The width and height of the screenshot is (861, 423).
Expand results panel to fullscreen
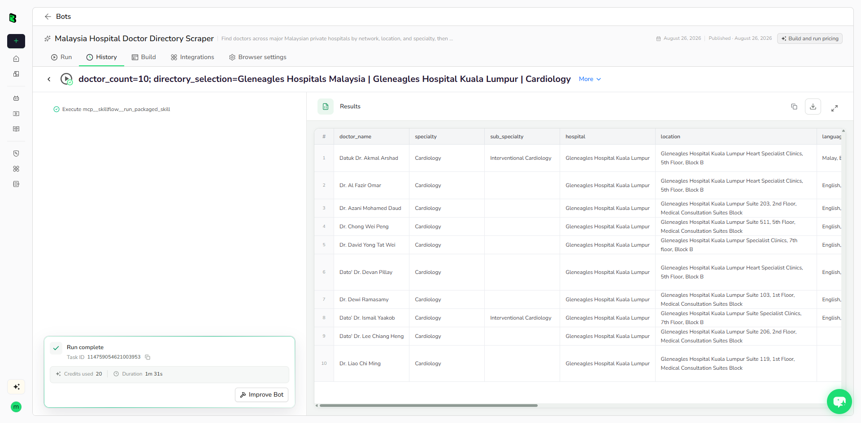835,108
